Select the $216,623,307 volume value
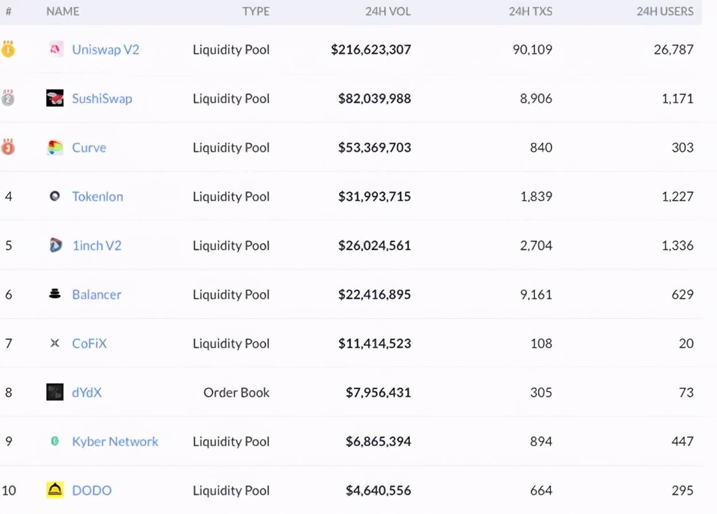This screenshot has width=717, height=514. pyautogui.click(x=371, y=49)
